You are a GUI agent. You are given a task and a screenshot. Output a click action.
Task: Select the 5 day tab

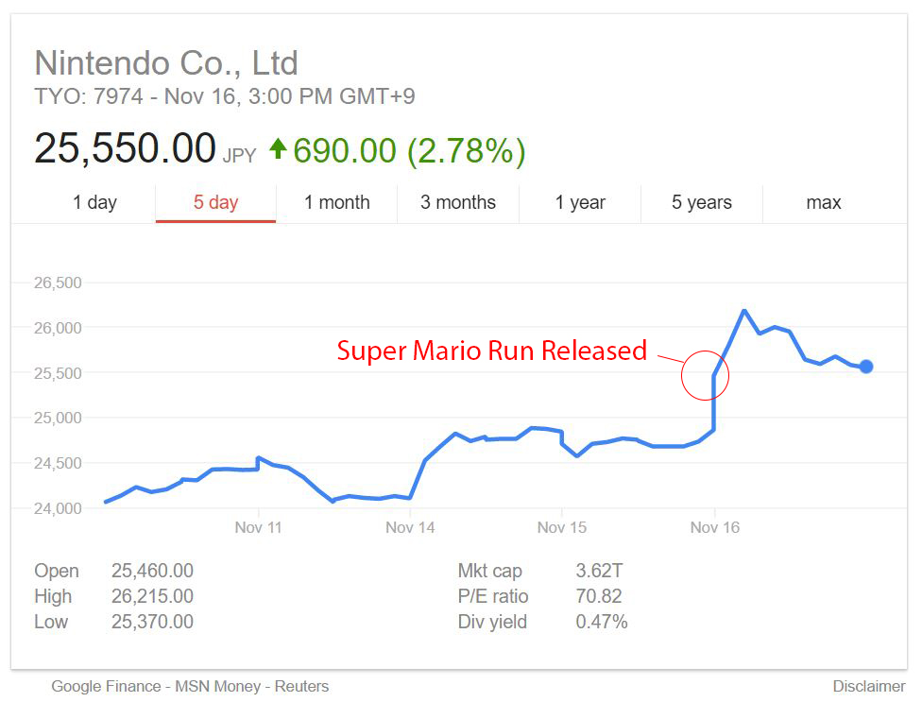(215, 202)
